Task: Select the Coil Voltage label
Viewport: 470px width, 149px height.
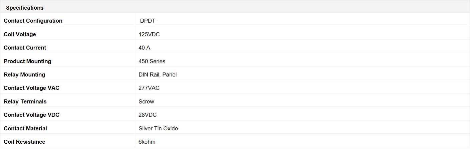Action: [20, 34]
